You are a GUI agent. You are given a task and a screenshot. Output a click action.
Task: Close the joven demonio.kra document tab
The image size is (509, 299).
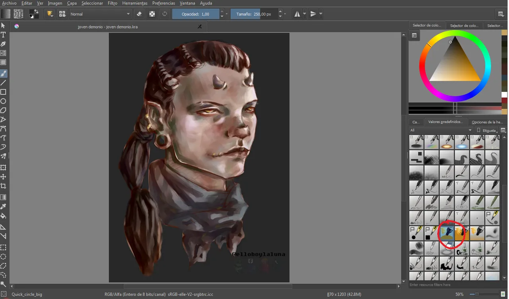tap(200, 27)
